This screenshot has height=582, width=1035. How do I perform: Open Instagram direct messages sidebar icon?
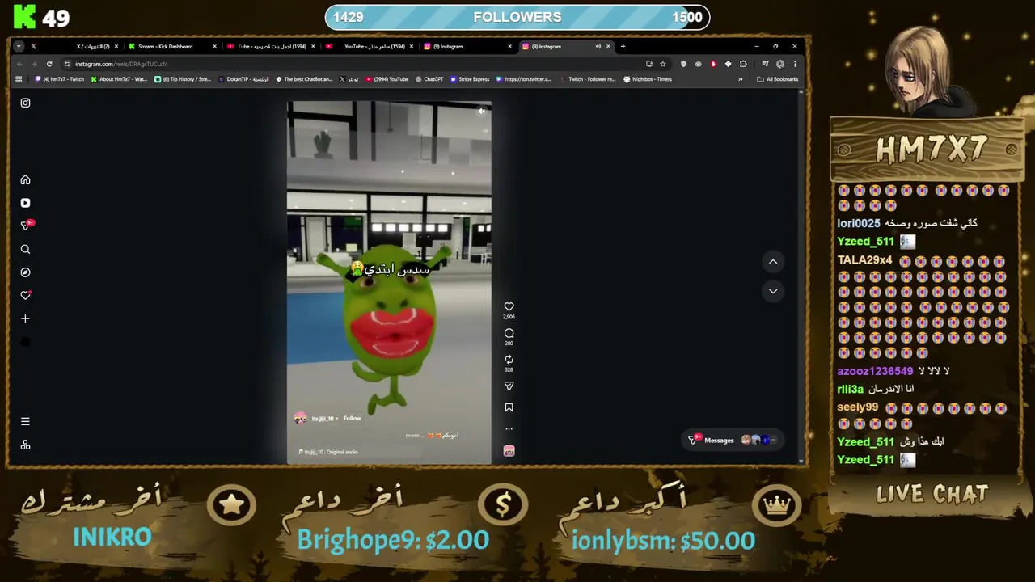(x=26, y=226)
